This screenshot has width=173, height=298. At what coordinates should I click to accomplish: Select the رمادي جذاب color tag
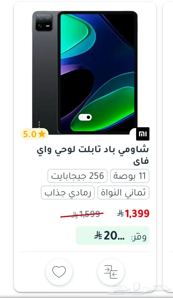pyautogui.click(x=68, y=192)
